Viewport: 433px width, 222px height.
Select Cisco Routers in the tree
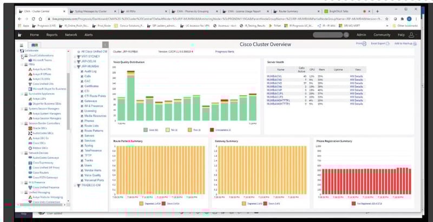(40, 171)
